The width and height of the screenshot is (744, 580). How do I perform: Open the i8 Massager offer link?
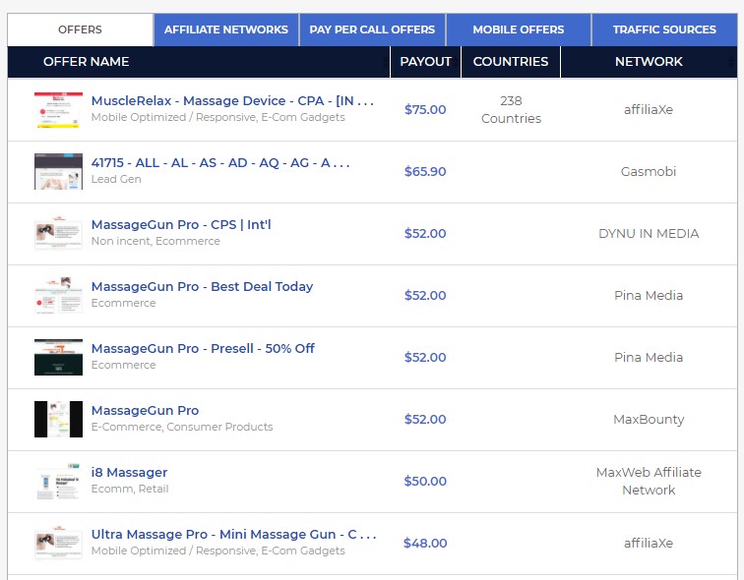coord(129,473)
